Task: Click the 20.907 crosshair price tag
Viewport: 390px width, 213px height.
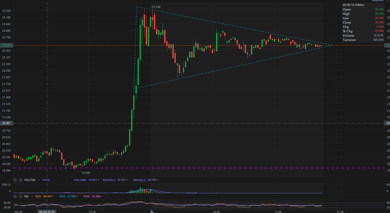Action: [x=6, y=123]
